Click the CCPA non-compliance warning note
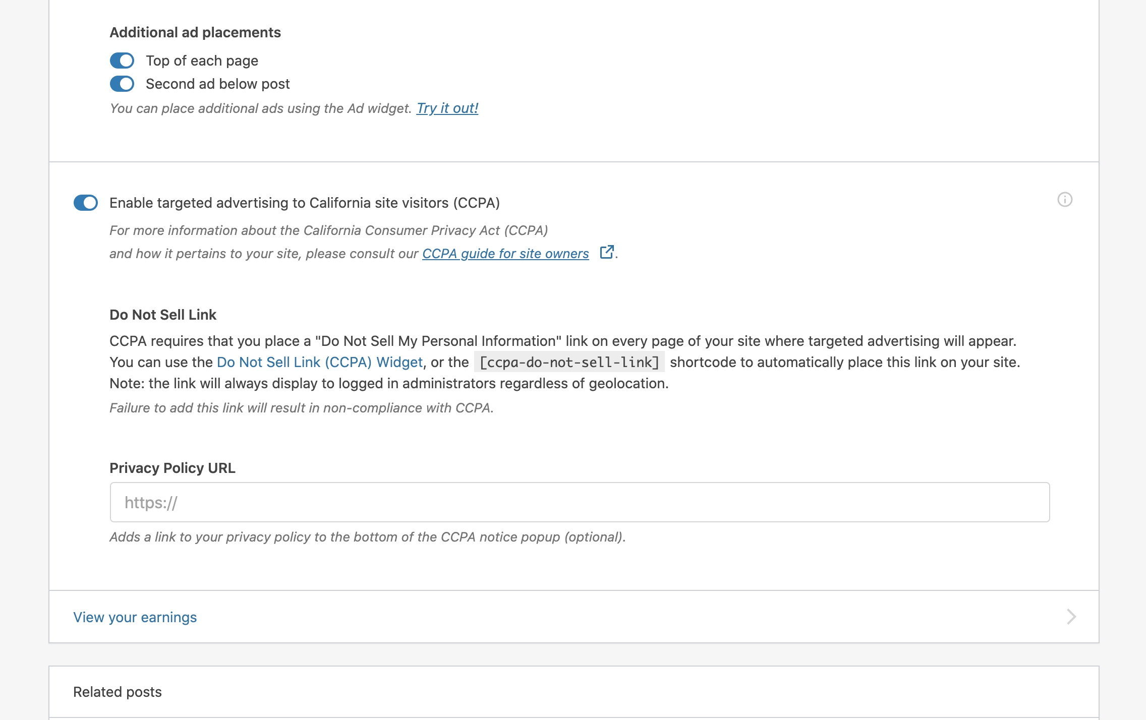 302,408
